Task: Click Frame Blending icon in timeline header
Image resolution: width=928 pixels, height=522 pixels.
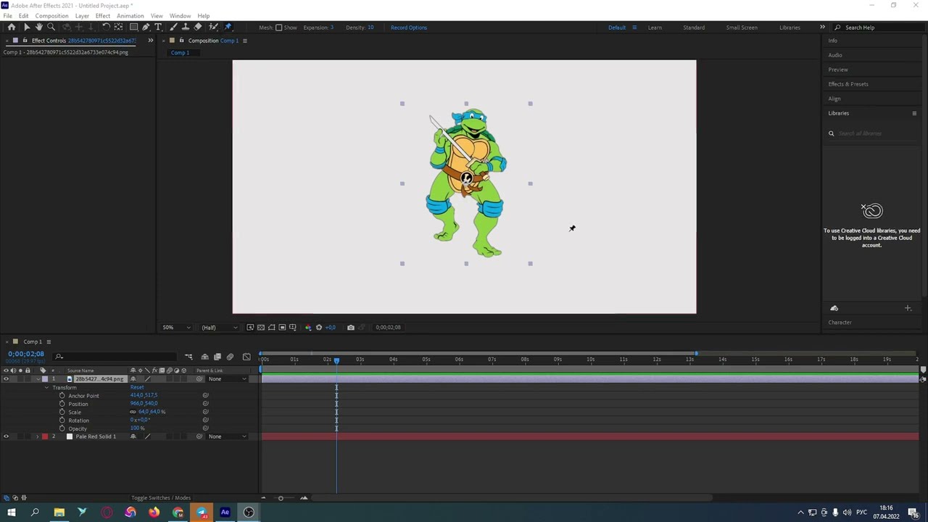Action: (217, 357)
